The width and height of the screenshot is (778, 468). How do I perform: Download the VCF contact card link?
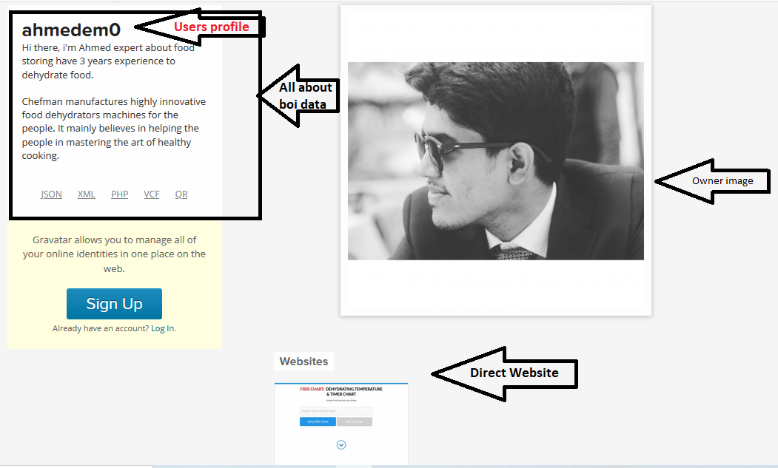click(x=152, y=194)
